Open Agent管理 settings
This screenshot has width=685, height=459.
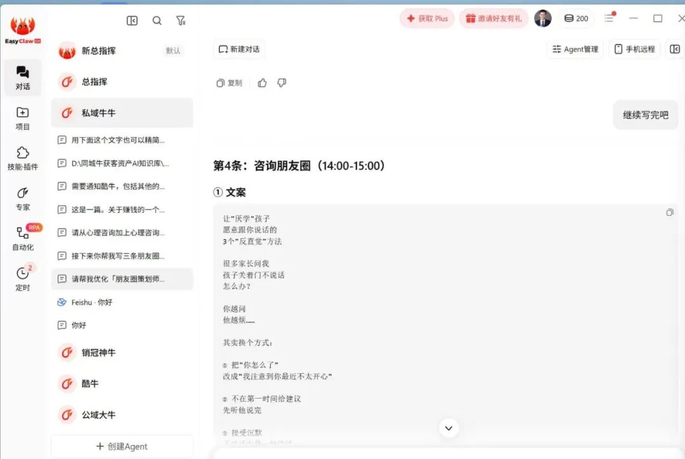[x=575, y=49]
